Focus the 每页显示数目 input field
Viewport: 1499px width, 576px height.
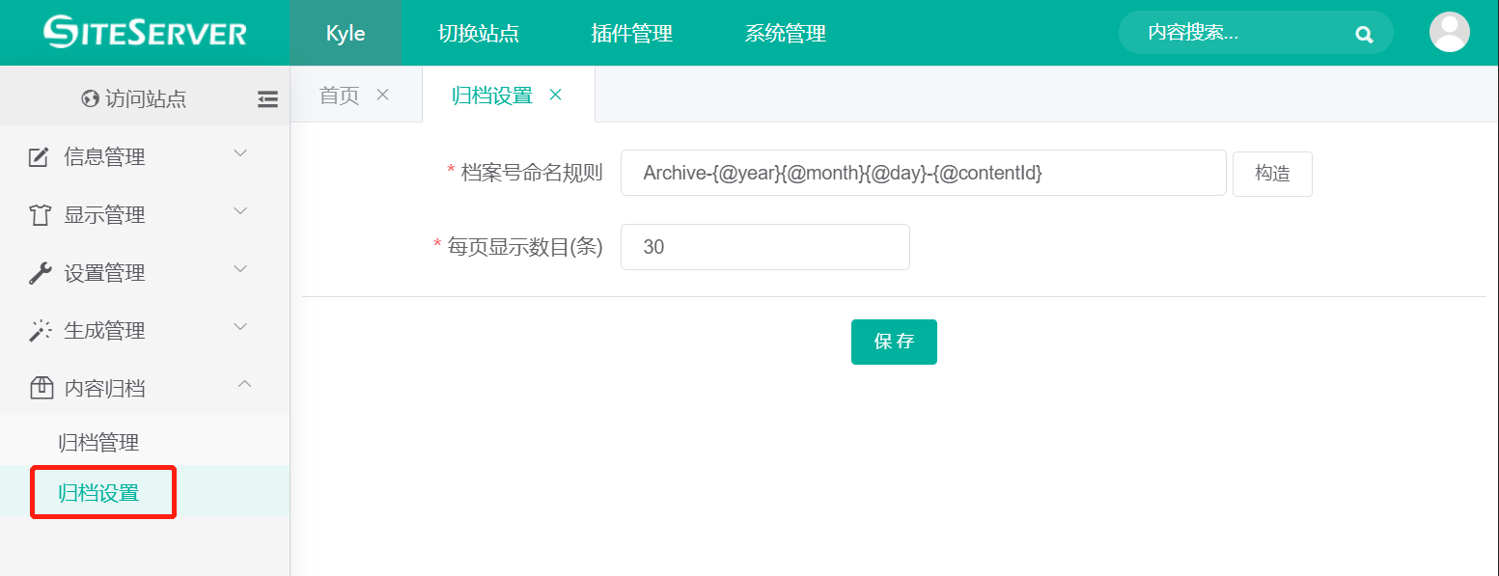tap(764, 247)
